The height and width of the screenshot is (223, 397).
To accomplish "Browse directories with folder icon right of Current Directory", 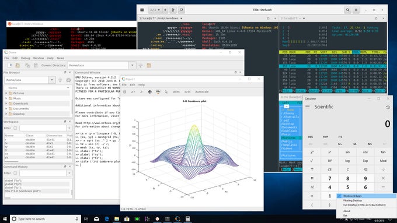I will (x=149, y=65).
